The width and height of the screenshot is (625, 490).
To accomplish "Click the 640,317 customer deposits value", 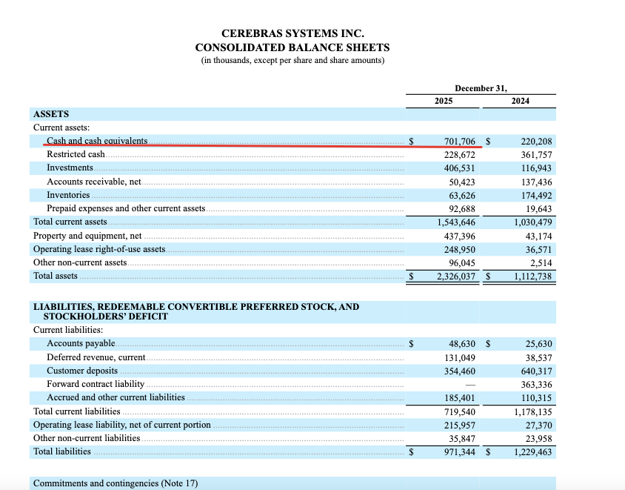I will point(536,371).
